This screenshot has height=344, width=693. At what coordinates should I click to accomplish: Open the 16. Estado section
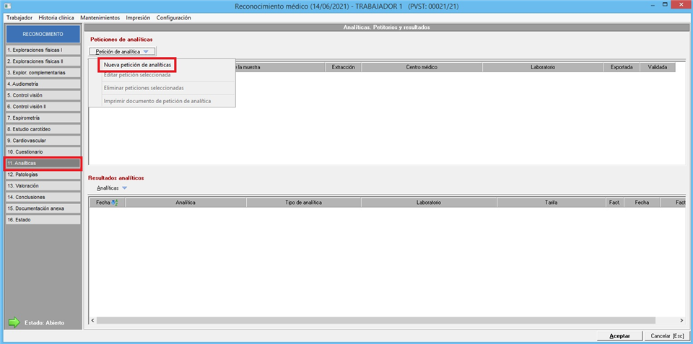43,219
